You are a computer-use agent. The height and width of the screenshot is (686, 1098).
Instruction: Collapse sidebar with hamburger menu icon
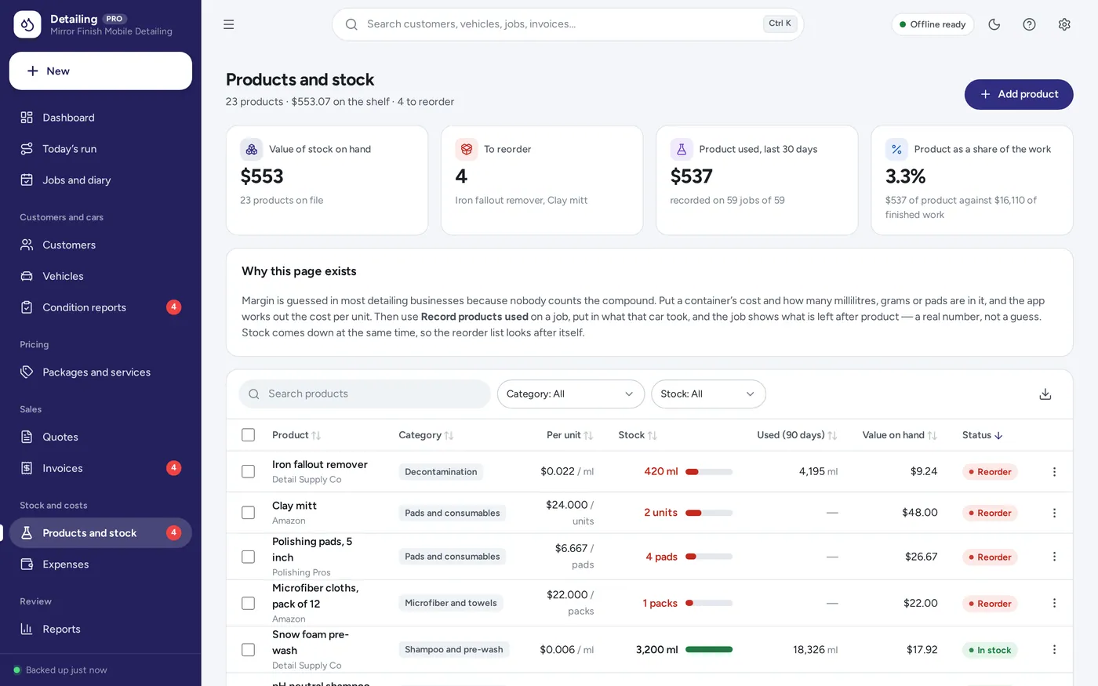[229, 24]
